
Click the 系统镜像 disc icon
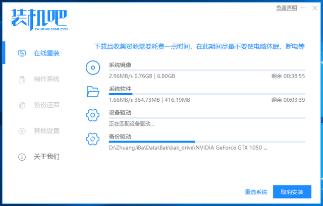(93, 67)
